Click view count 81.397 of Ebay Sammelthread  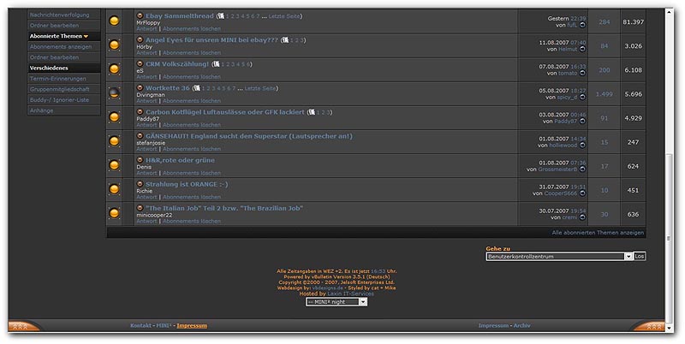(x=633, y=22)
